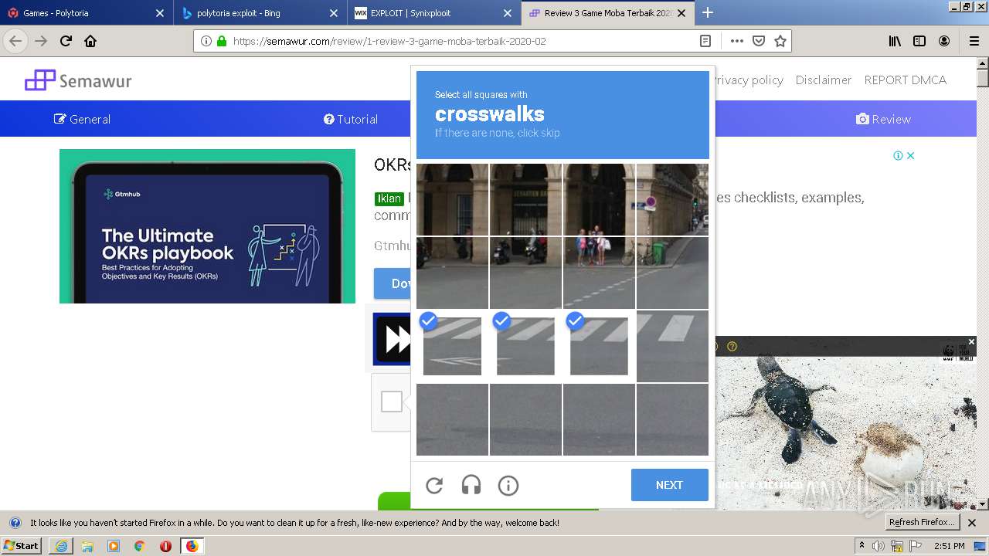Click the Semawur logo
The height and width of the screenshot is (556, 989).
tap(78, 80)
